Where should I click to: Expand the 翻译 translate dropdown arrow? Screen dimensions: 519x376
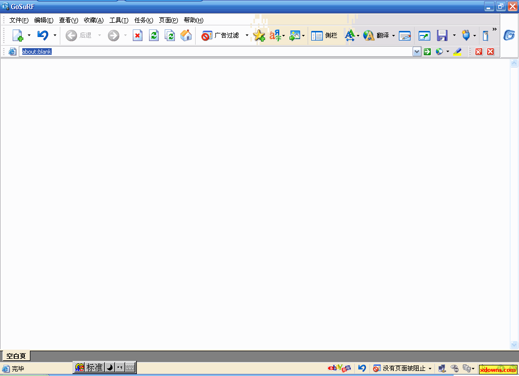(393, 35)
